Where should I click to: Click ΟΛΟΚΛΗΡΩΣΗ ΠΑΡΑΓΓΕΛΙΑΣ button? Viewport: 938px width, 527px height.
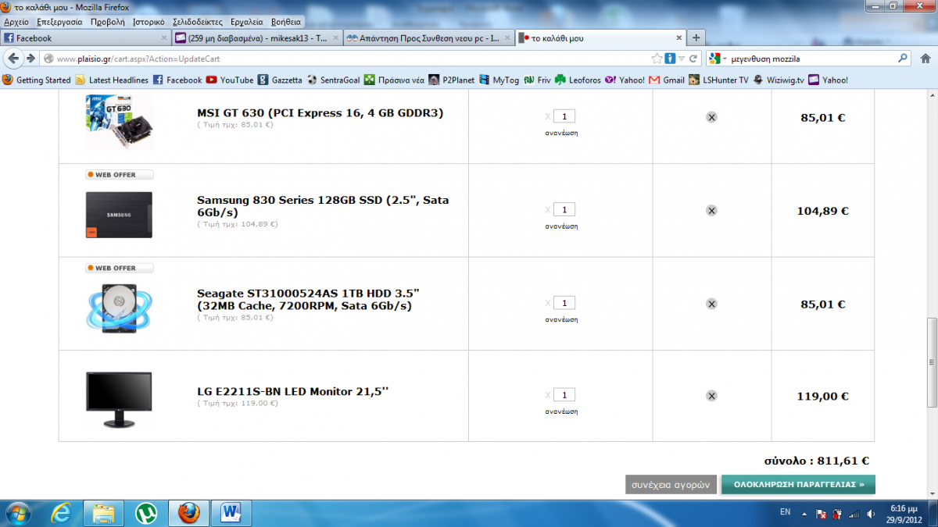[798, 485]
